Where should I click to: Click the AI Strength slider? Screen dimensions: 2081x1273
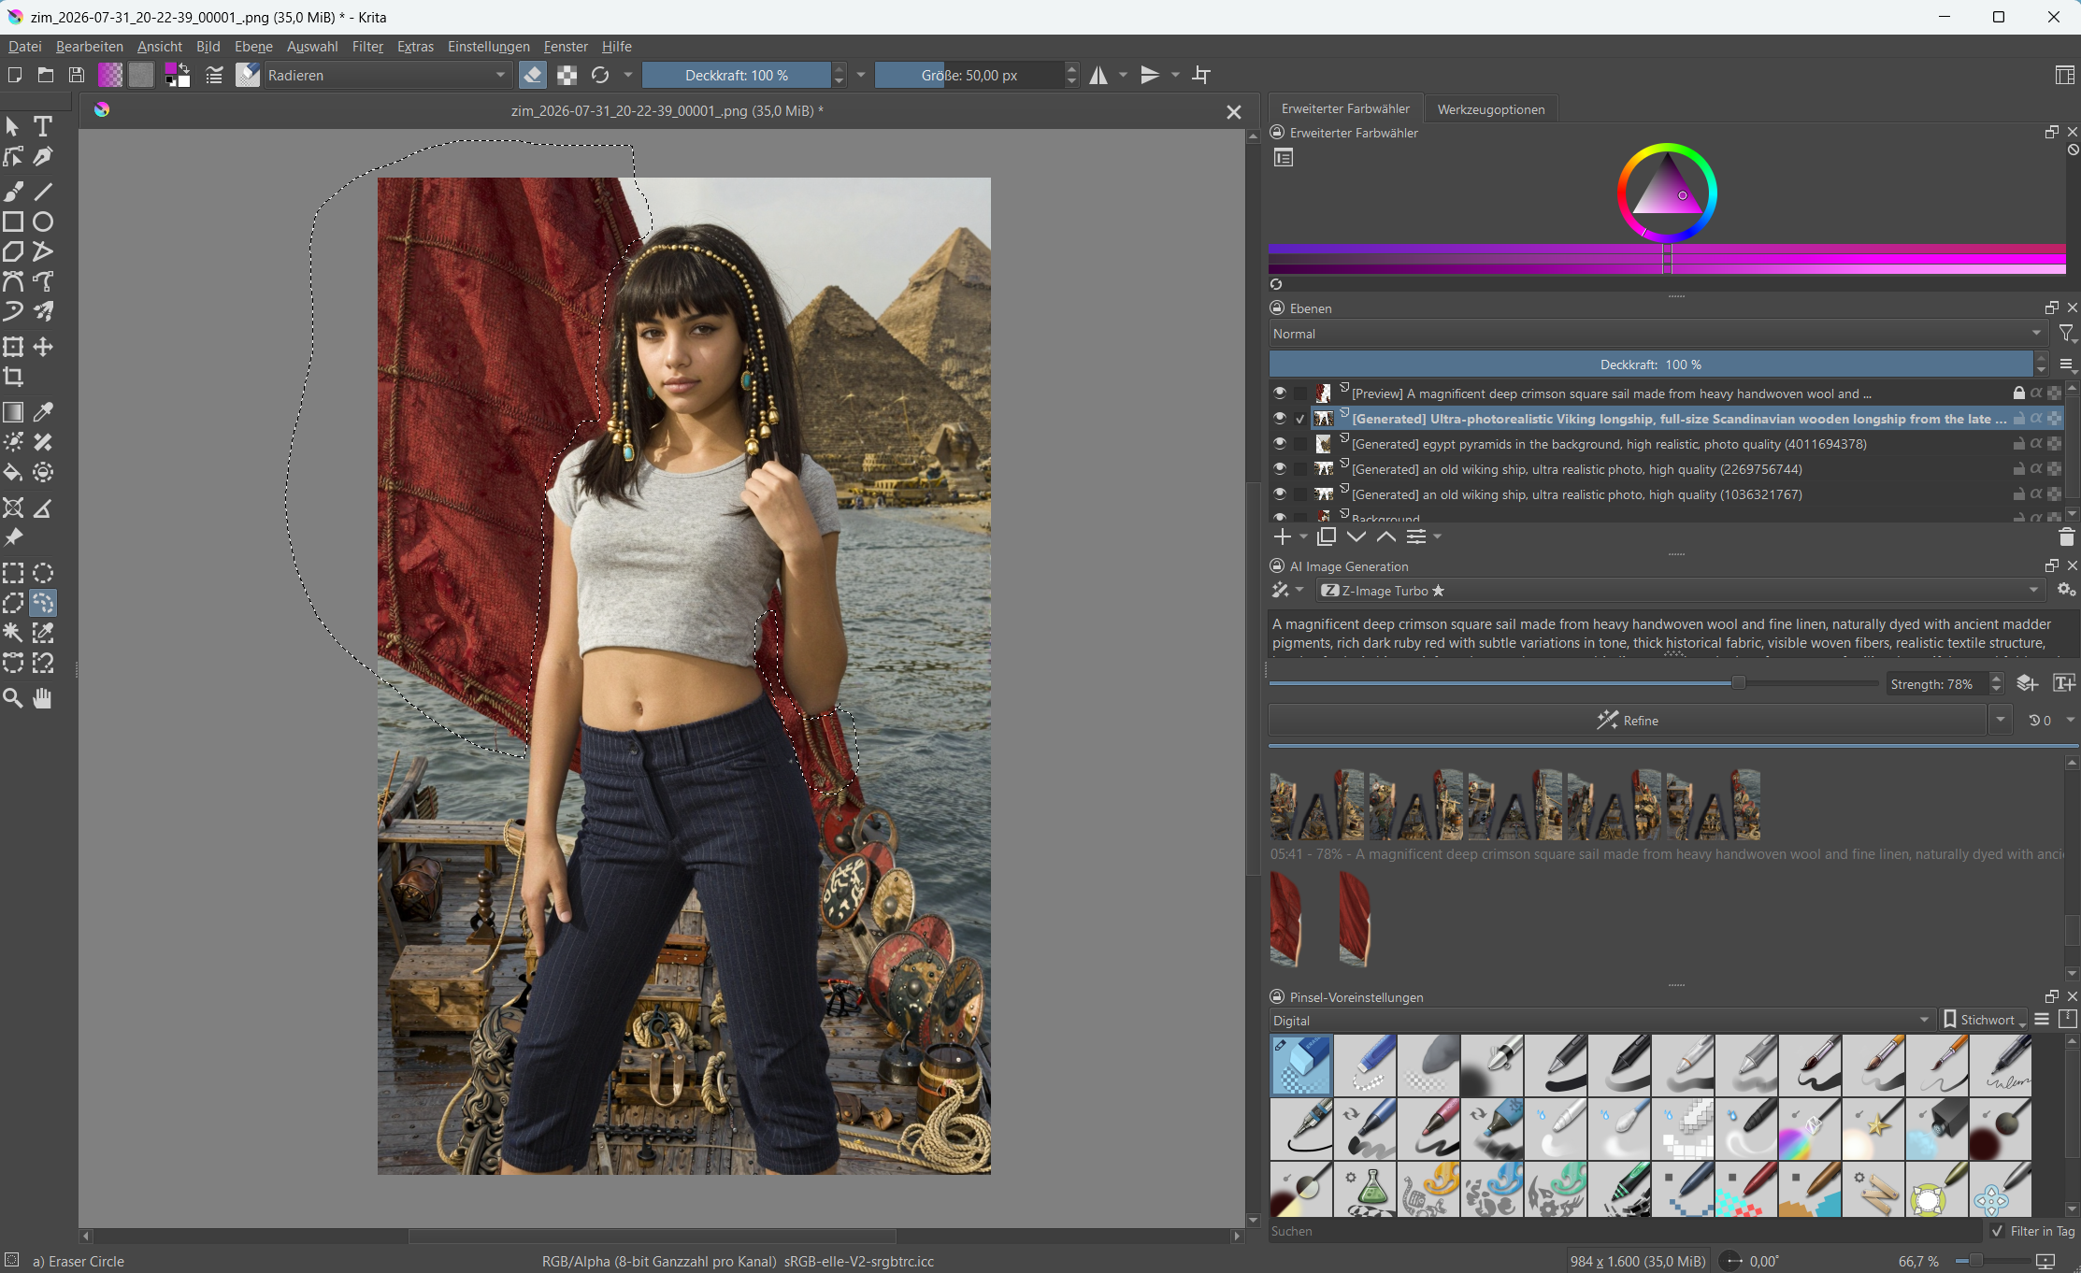1573,683
